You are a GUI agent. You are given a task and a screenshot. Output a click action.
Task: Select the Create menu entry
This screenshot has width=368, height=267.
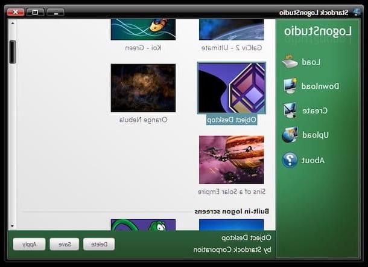[315, 111]
